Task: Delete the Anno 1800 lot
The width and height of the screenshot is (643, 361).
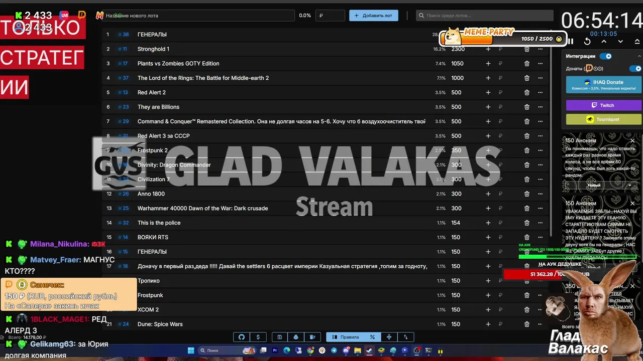Action: 526,194
